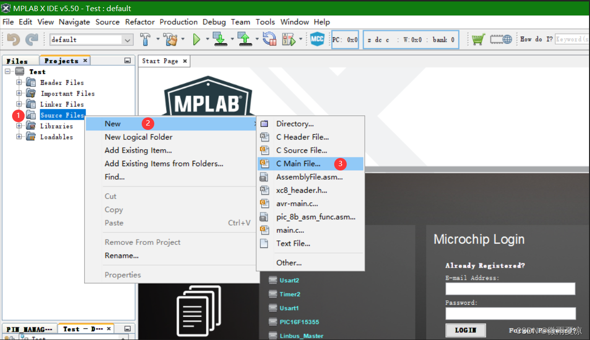Click the Clean and Build icon
This screenshot has width=590, height=340.
pyautogui.click(x=171, y=40)
